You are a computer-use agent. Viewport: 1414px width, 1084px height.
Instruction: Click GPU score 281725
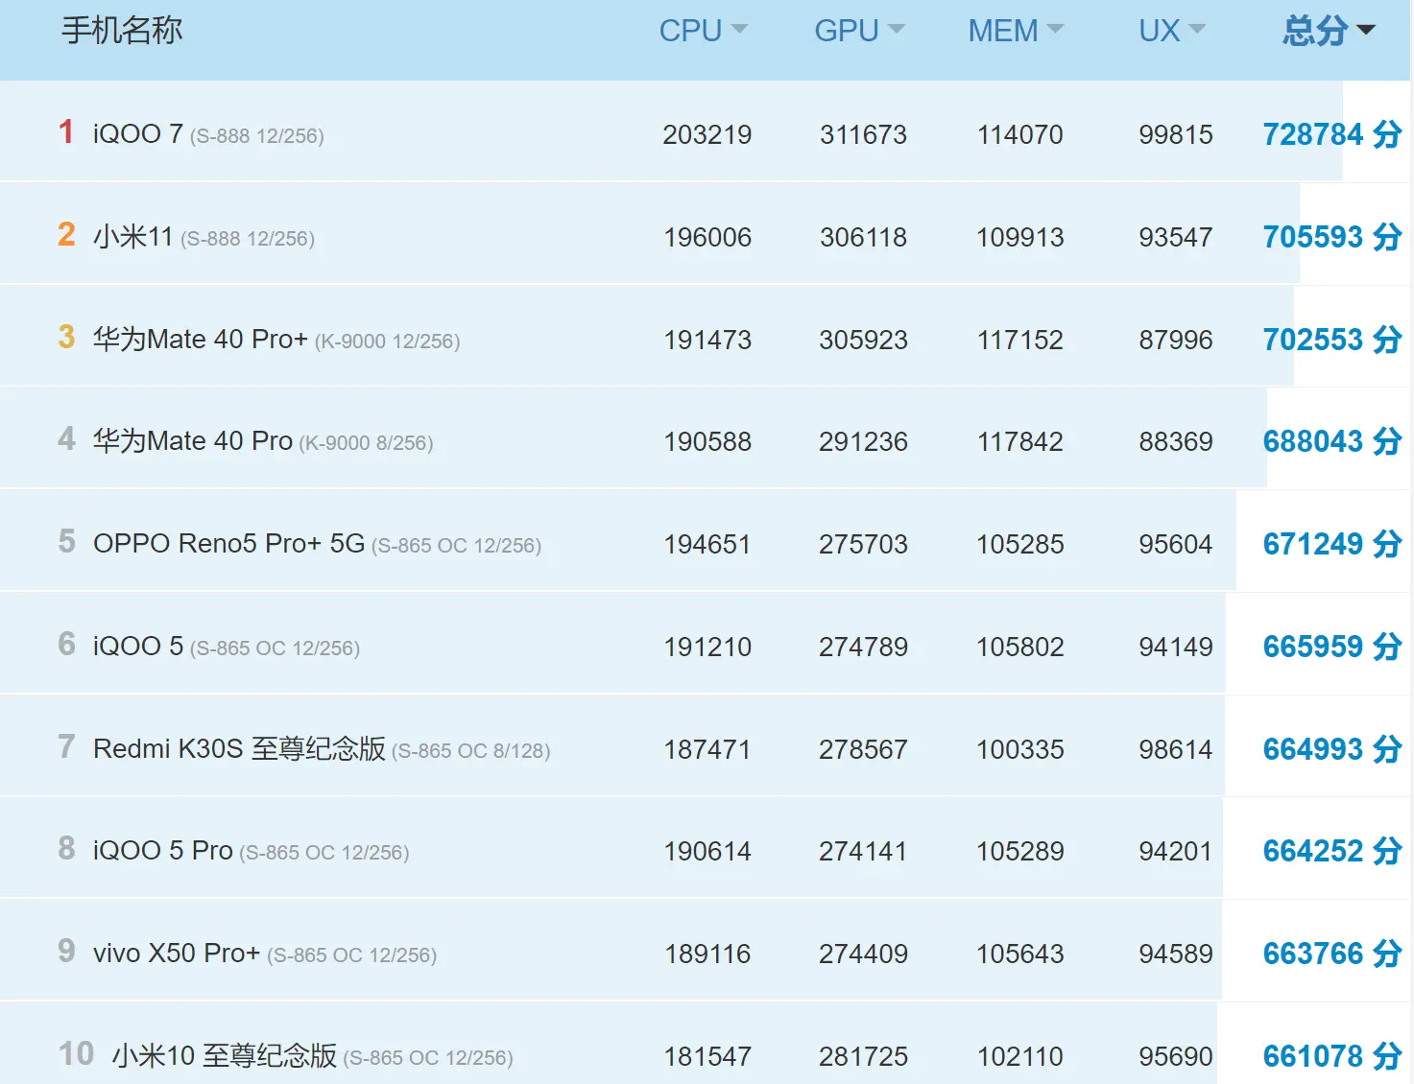[x=863, y=1056]
